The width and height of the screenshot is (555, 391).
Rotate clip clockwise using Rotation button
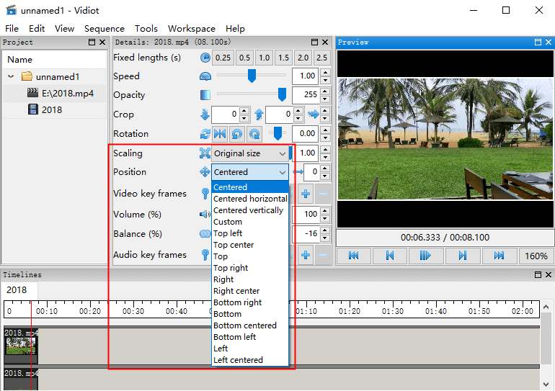pyautogui.click(x=254, y=134)
